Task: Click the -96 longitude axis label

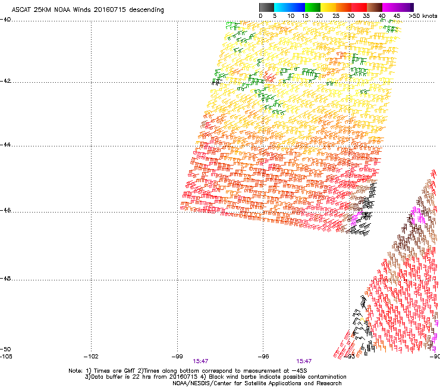Action: 263,357
